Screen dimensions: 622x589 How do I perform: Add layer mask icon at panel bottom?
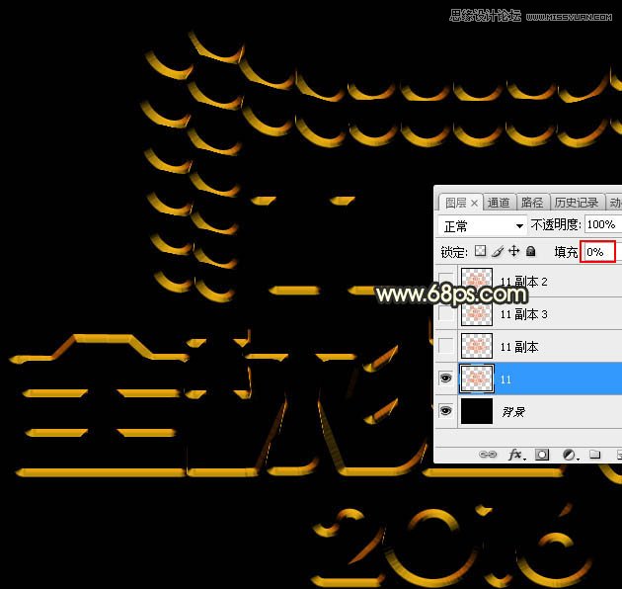tap(542, 455)
